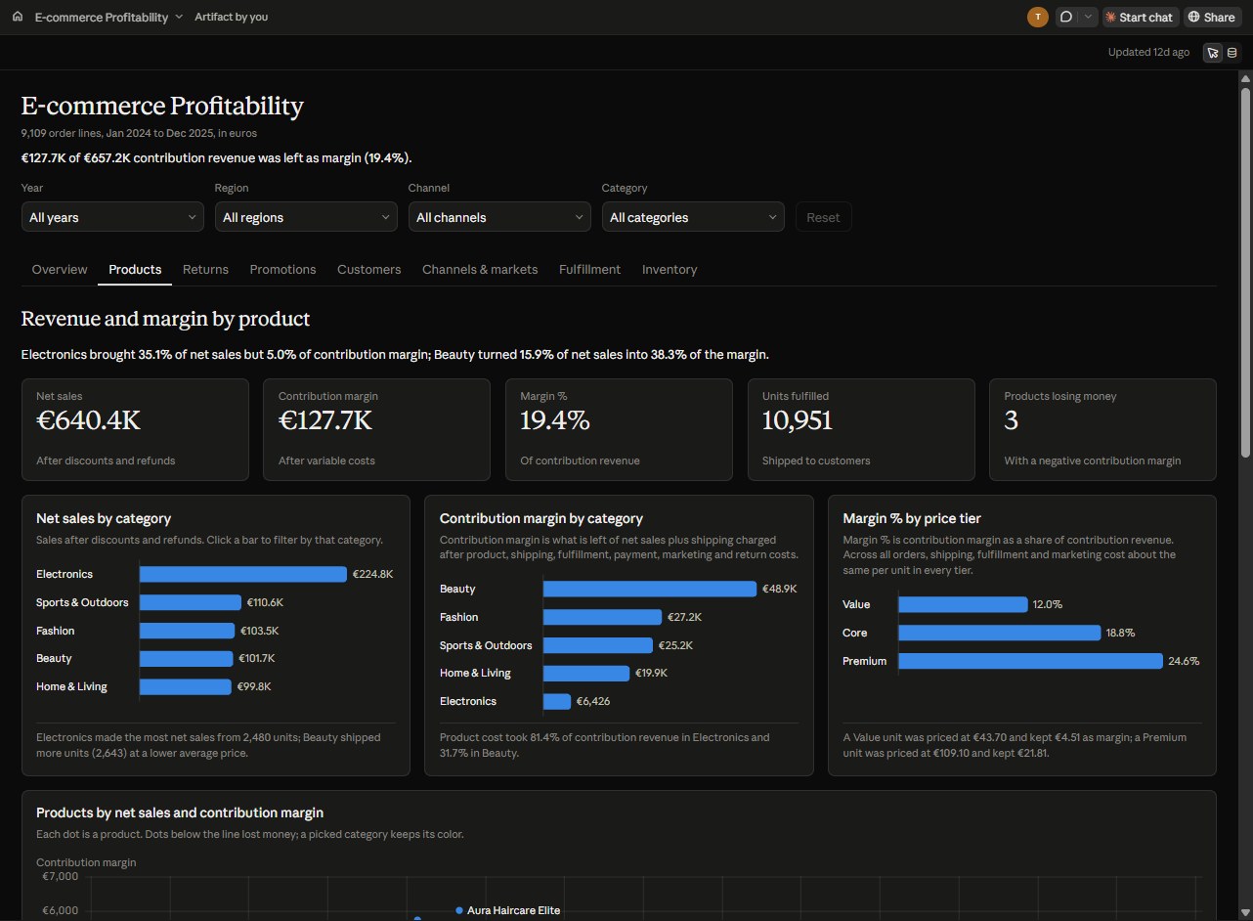The image size is (1253, 921).
Task: Switch to the Overview tab
Action: point(60,269)
